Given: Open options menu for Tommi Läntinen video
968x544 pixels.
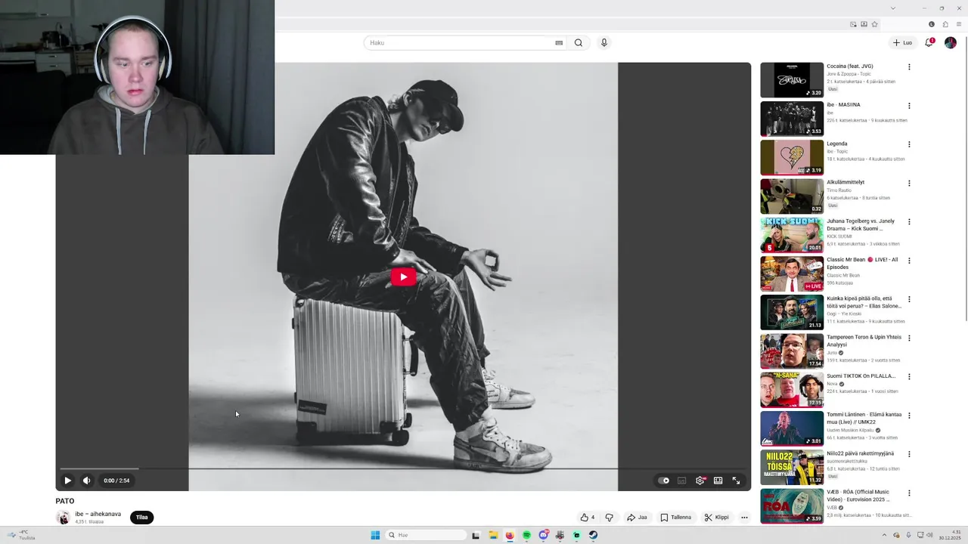Looking at the screenshot, I should pos(909,416).
